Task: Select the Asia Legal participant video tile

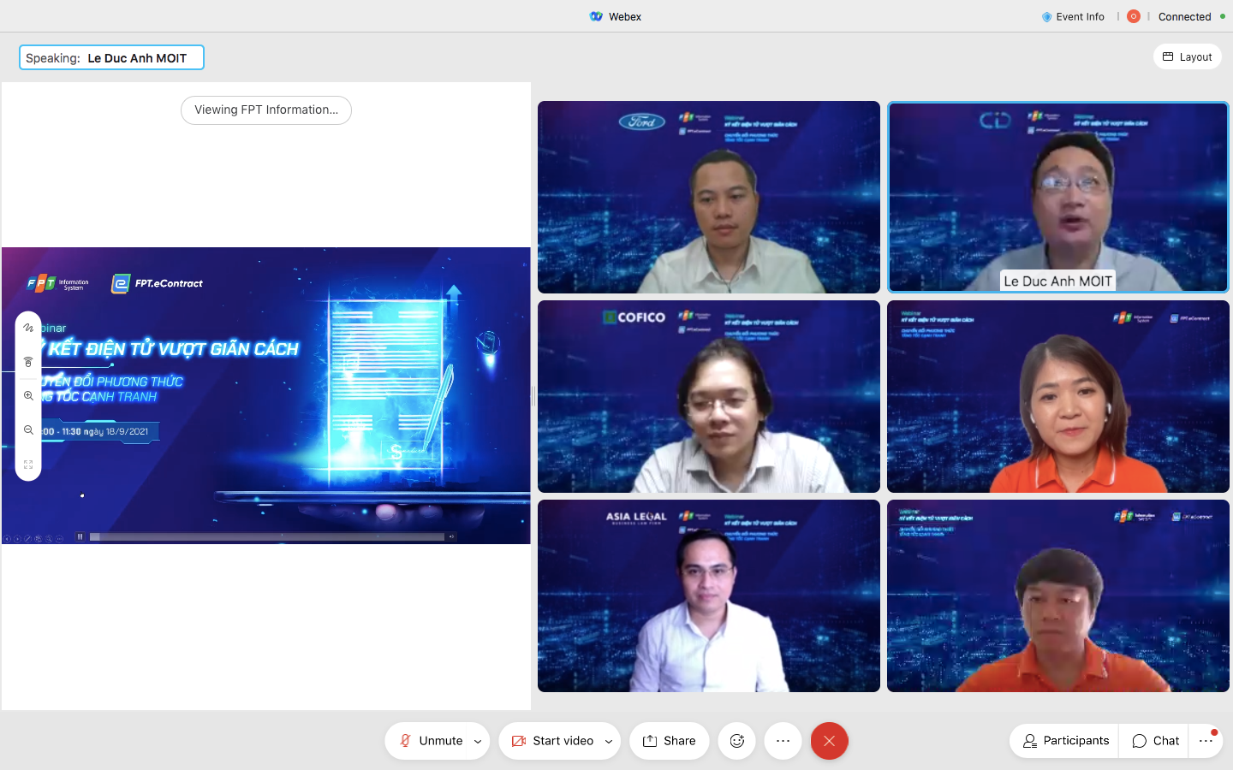Action: (x=709, y=595)
